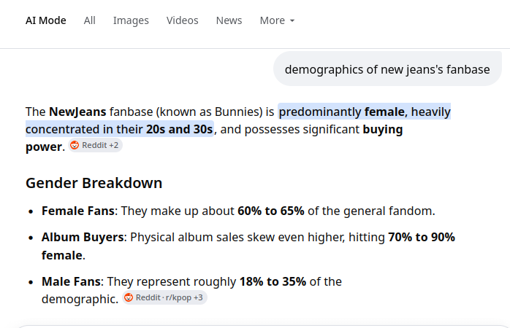The image size is (510, 328).
Task: Click the More dropdown arrow
Action: click(x=292, y=20)
